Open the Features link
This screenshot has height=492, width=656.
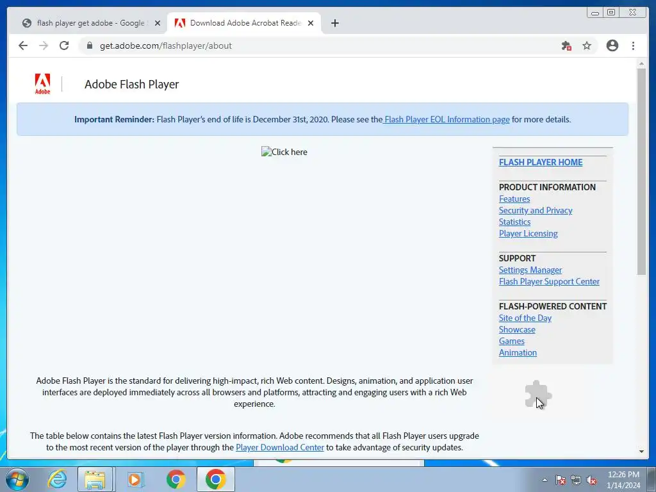point(514,199)
